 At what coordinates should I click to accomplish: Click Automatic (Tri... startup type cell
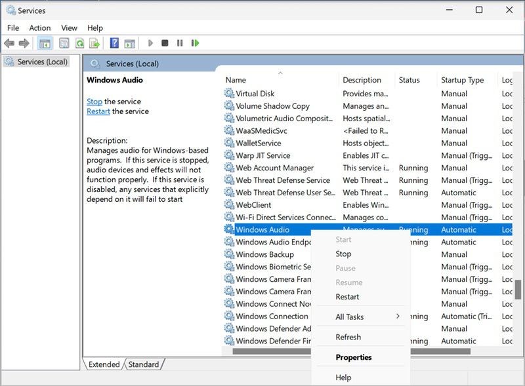click(x=467, y=317)
